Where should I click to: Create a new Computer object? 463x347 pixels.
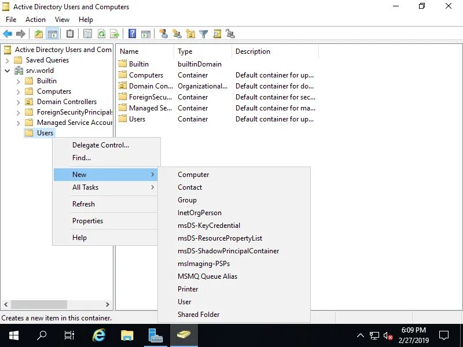tap(234, 175)
